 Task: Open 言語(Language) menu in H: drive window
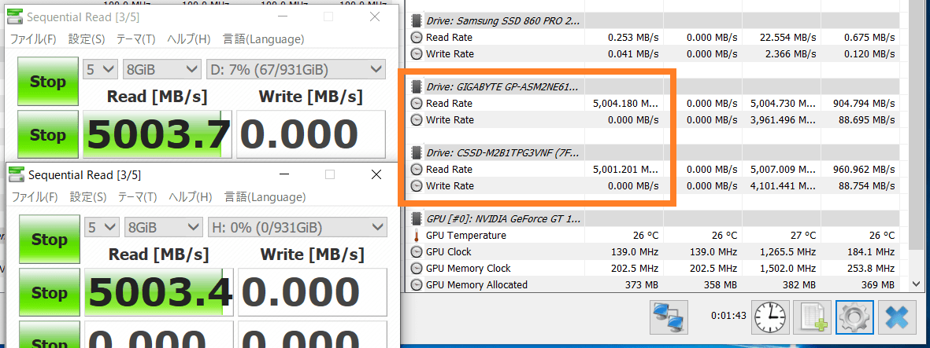click(265, 197)
